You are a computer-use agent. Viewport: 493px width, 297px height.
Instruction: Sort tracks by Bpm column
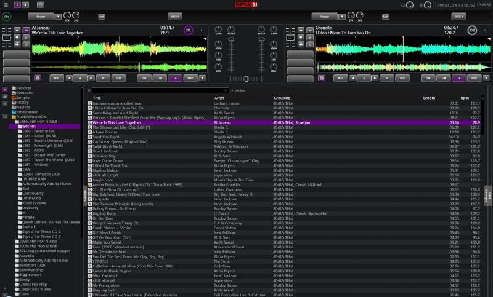(465, 98)
